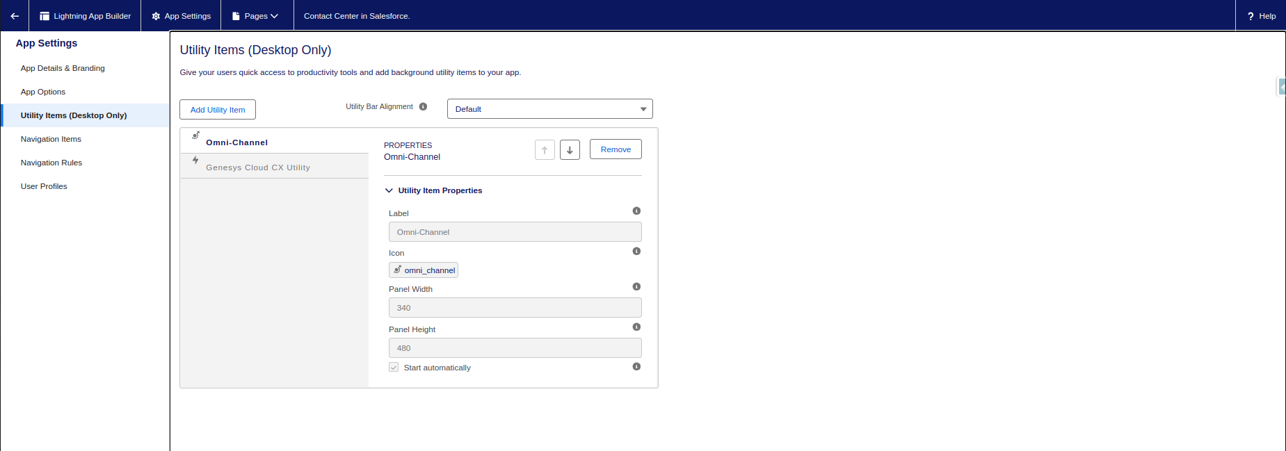Click the back arrow icon
This screenshot has width=1286, height=451.
click(15, 16)
